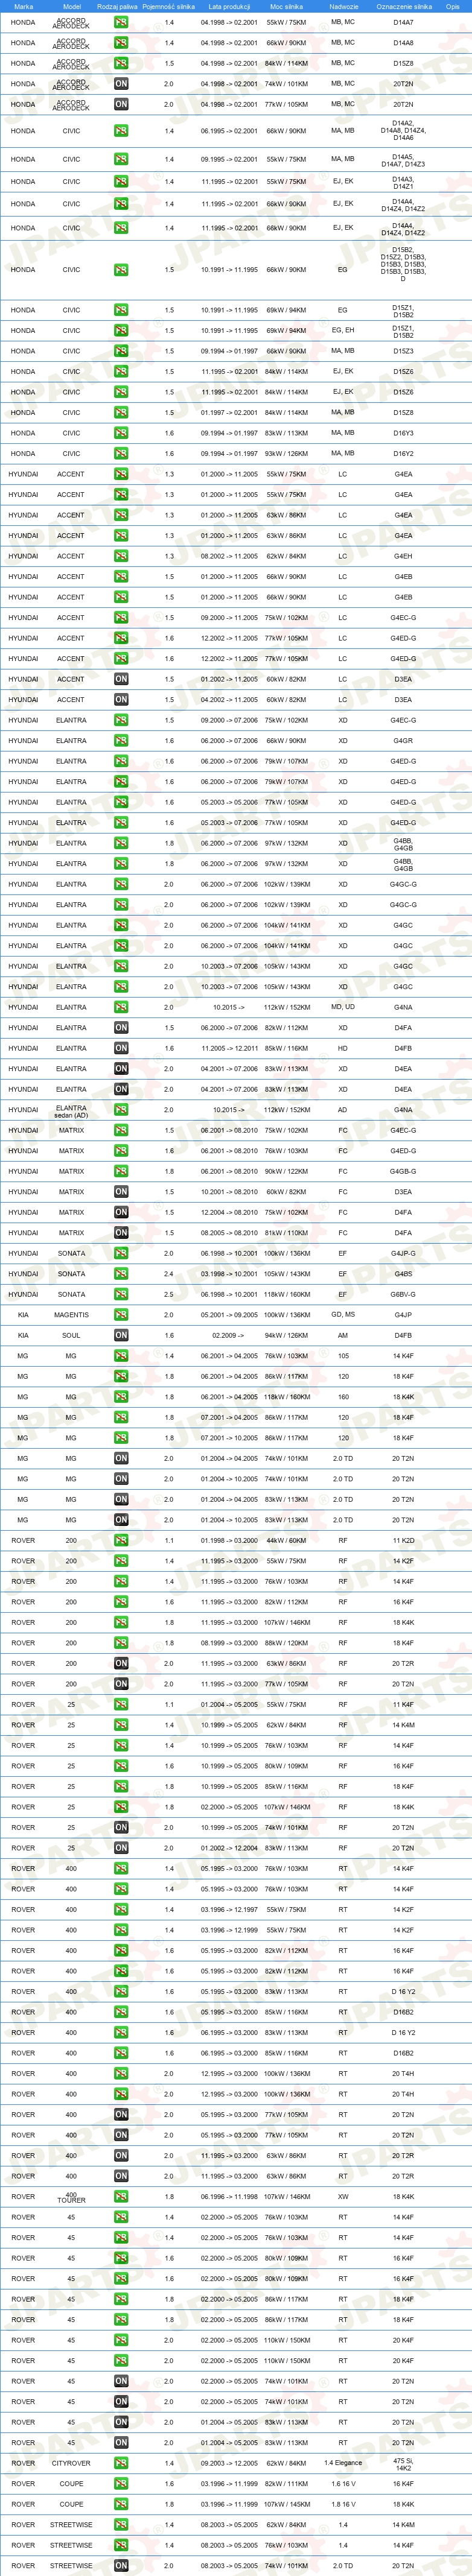Click petrol icon in Civic D16Y3 row
Viewport: 472px width, 2576px height.
(x=121, y=433)
